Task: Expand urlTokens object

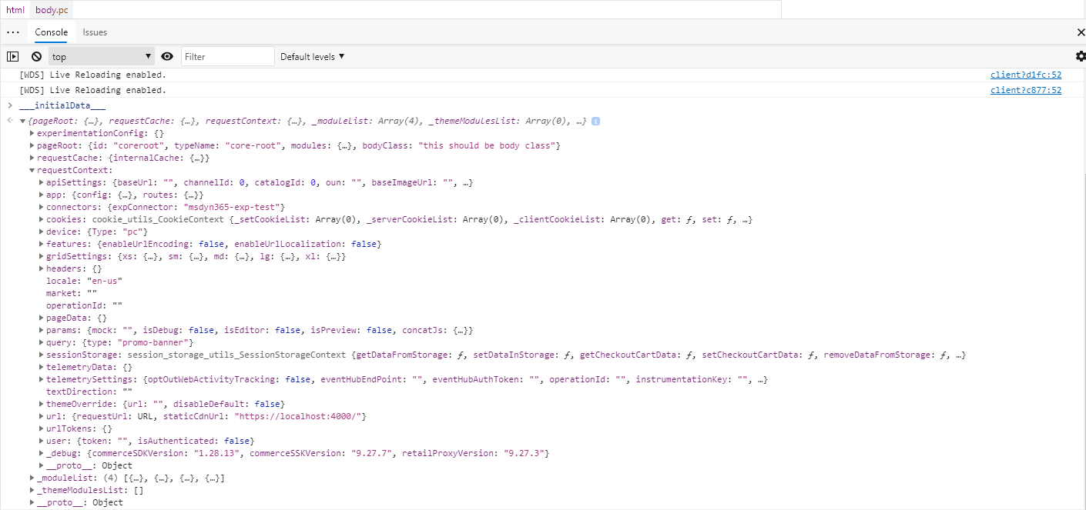Action: 41,428
